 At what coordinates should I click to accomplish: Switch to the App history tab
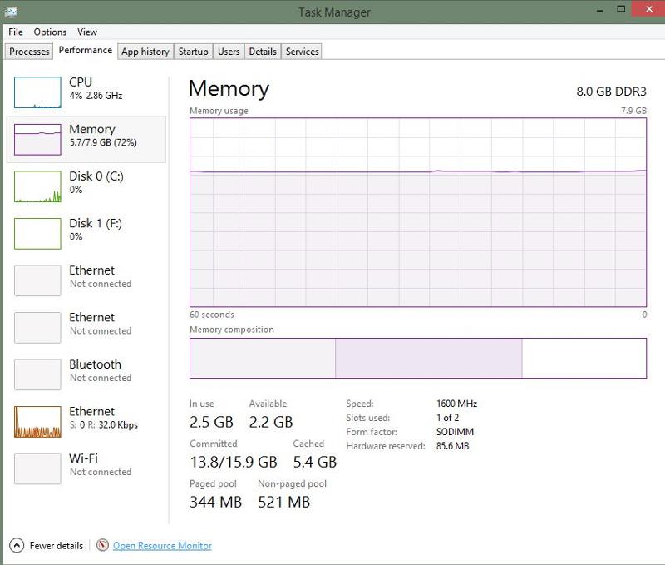tap(145, 51)
